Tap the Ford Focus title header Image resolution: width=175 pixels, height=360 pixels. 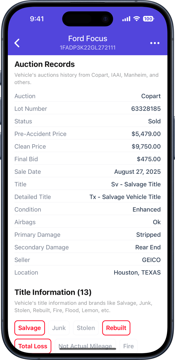tap(87, 38)
